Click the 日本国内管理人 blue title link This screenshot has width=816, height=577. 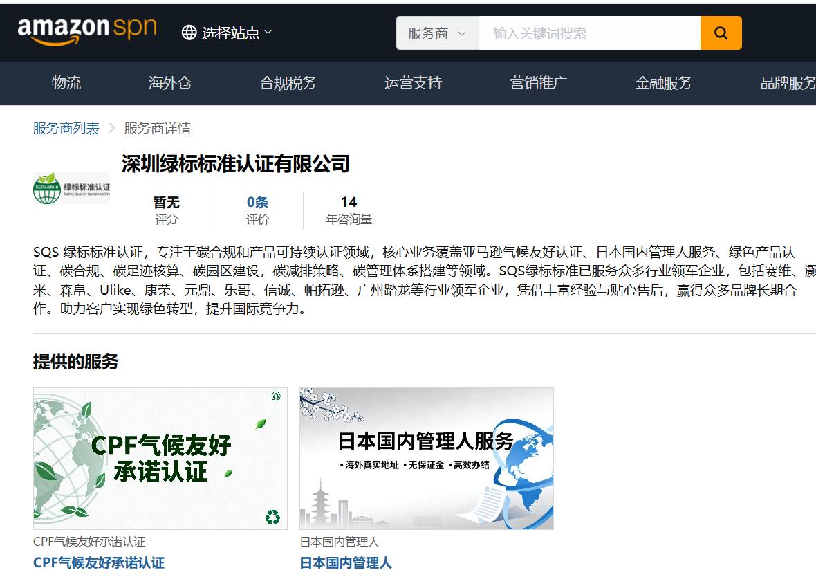pyautogui.click(x=346, y=562)
